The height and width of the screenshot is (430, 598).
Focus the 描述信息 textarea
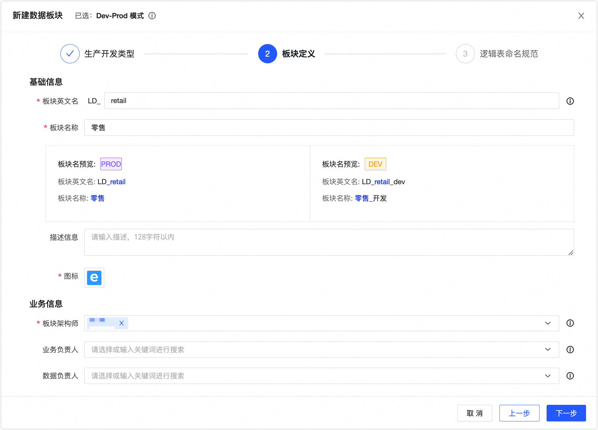tap(329, 242)
